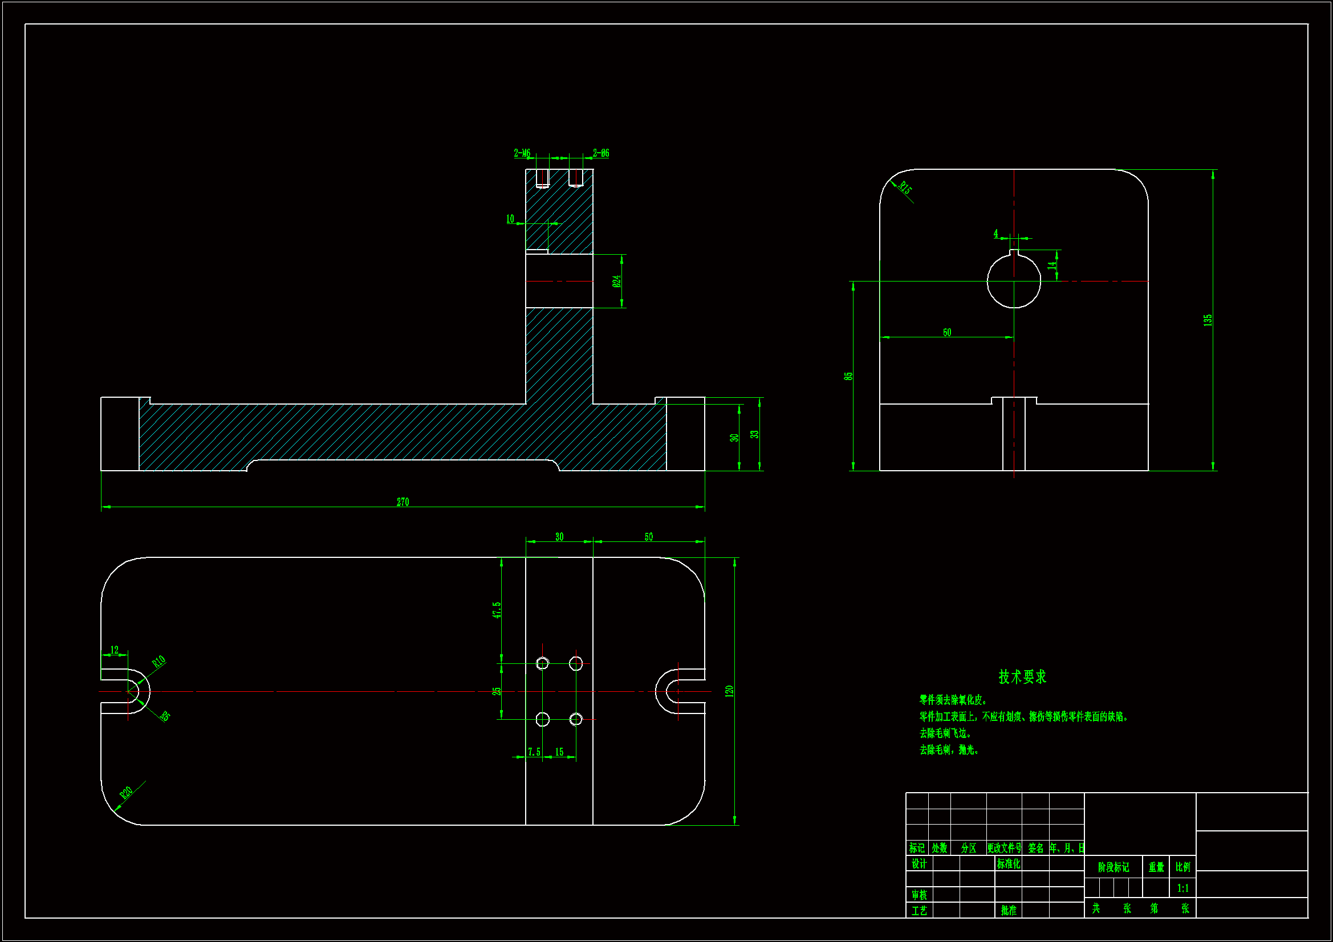Click the 批准 cell in title block

point(1008,911)
